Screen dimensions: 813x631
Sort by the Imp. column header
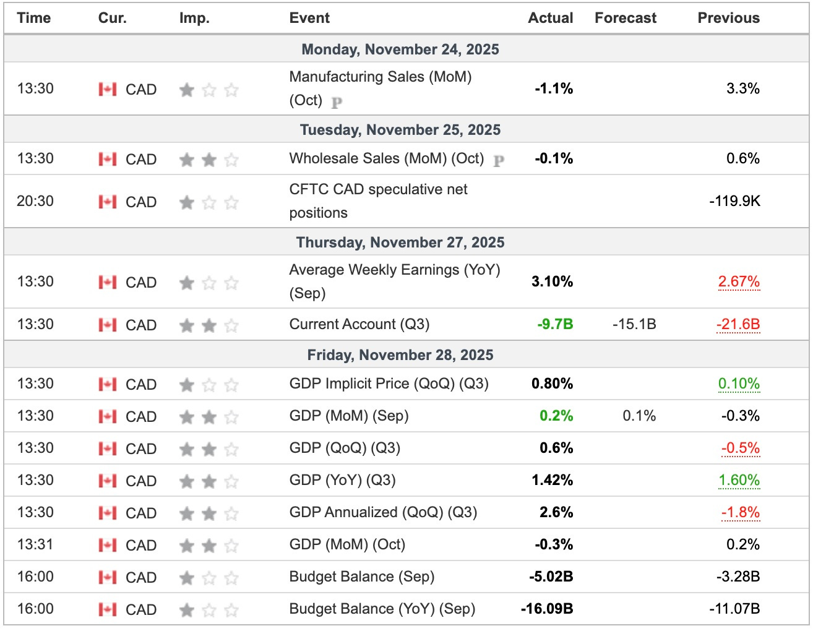(194, 18)
